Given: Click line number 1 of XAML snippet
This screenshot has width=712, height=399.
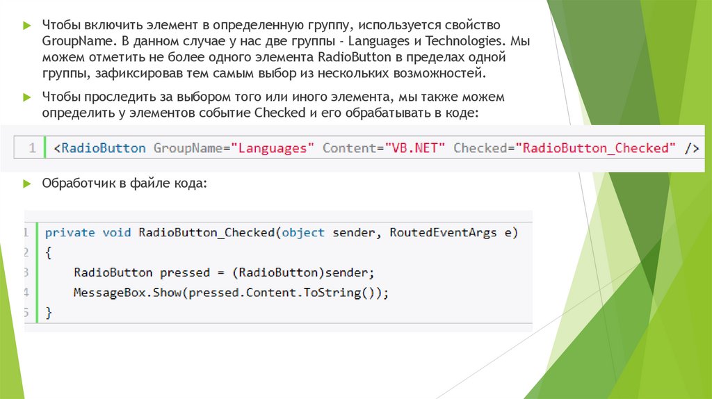Looking at the screenshot, I should [x=32, y=148].
